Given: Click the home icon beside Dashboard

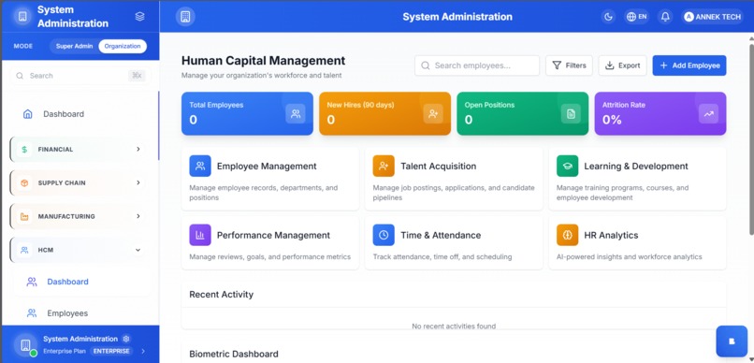Looking at the screenshot, I should [x=28, y=114].
